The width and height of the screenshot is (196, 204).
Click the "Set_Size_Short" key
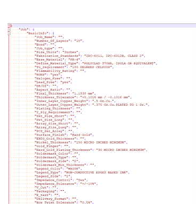(x=50, y=116)
